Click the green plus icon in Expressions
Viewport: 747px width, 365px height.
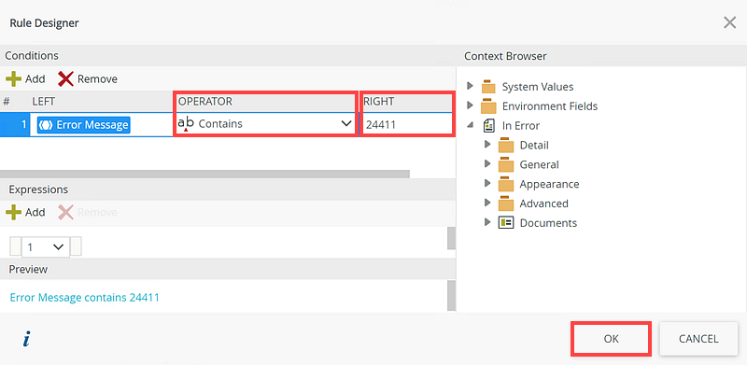tap(14, 212)
